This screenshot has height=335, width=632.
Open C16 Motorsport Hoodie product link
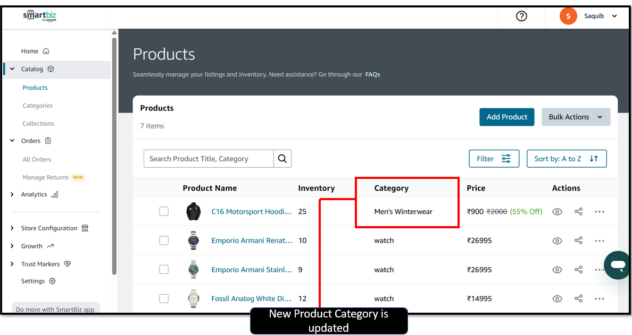point(251,211)
